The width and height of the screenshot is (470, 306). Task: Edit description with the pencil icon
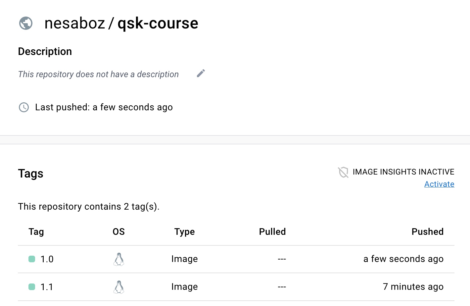[201, 73]
